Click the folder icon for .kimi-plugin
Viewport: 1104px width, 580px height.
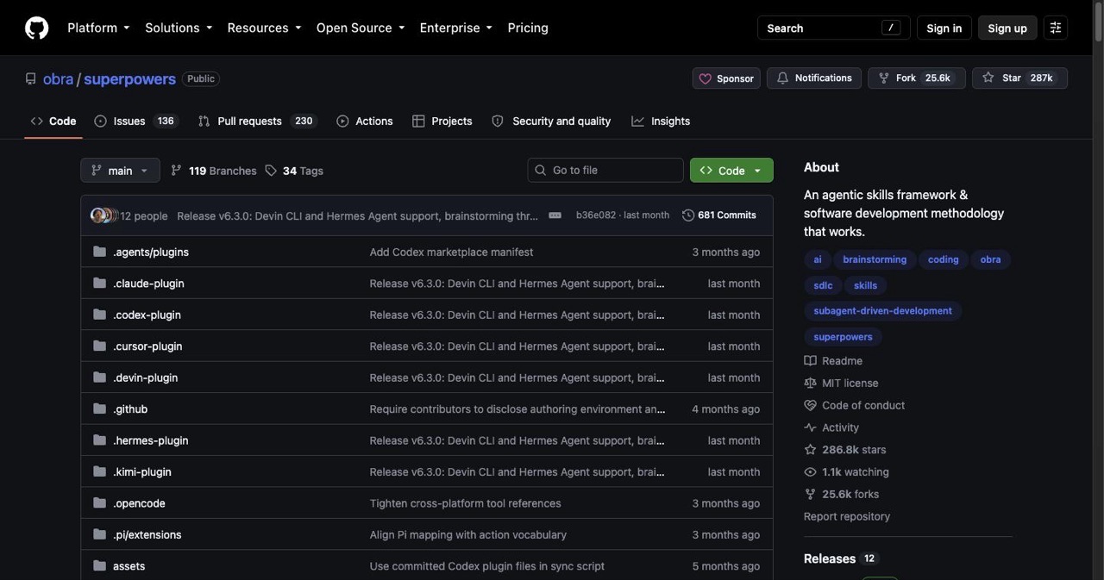pyautogui.click(x=99, y=471)
